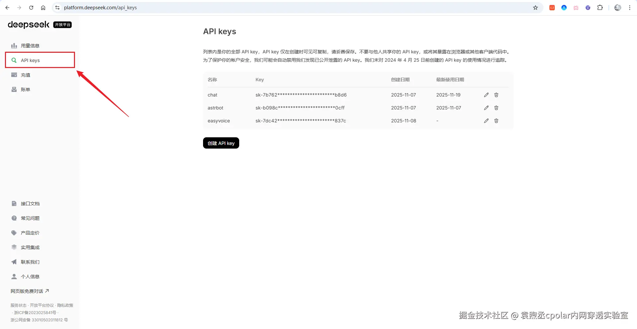Click the chat key name cell
Screen dimensions: 637x329
point(212,95)
